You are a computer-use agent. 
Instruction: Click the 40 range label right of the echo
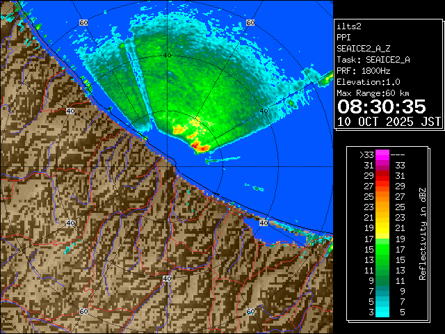[263, 111]
